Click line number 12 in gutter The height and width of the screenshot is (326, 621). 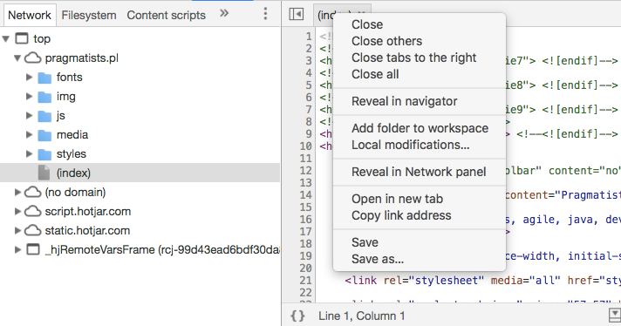(x=306, y=171)
